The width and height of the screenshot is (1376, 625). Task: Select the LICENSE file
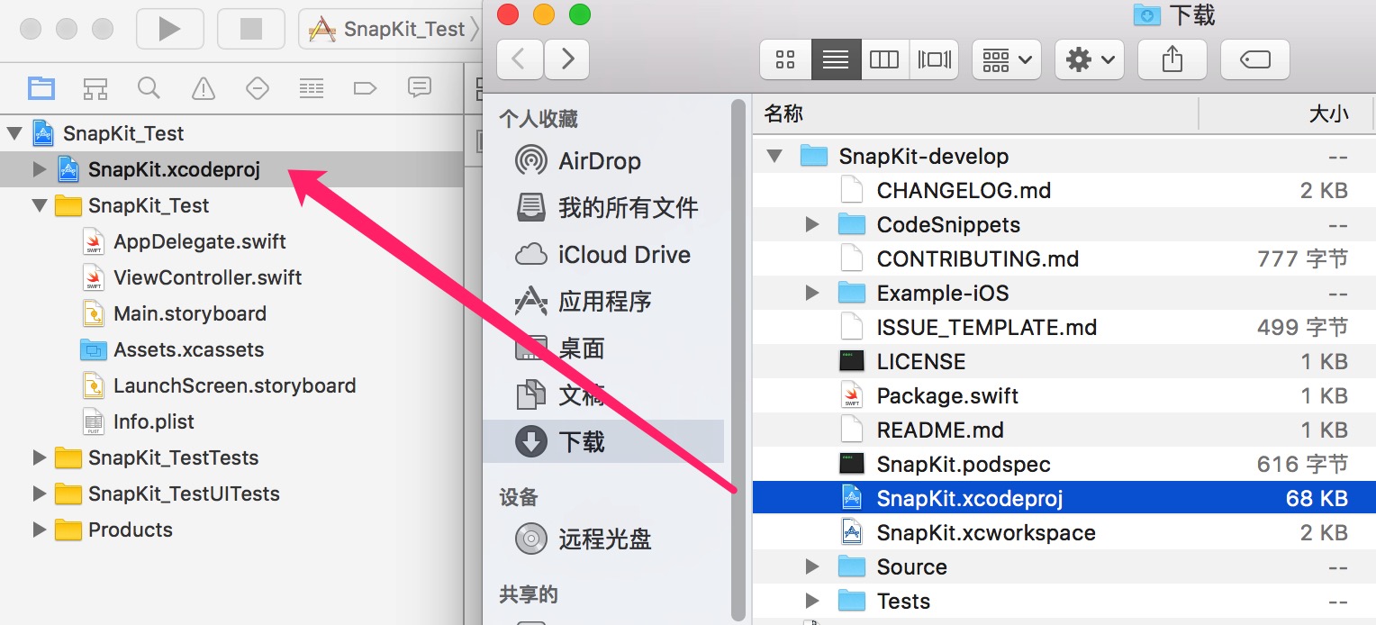coord(1064,361)
